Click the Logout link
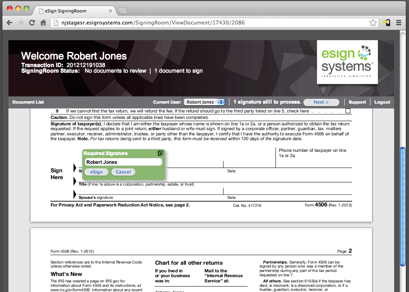The height and width of the screenshot is (292, 409). [382, 102]
